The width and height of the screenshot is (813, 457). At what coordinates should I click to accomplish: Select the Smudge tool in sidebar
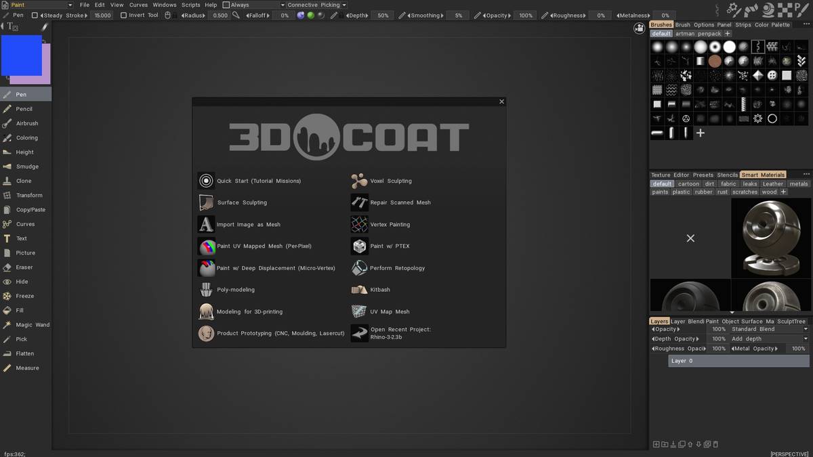click(26, 167)
